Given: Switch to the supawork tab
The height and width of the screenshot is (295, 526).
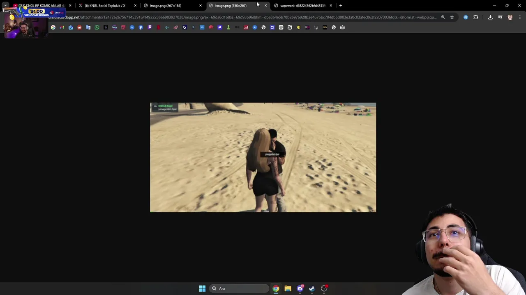Looking at the screenshot, I should (x=303, y=6).
